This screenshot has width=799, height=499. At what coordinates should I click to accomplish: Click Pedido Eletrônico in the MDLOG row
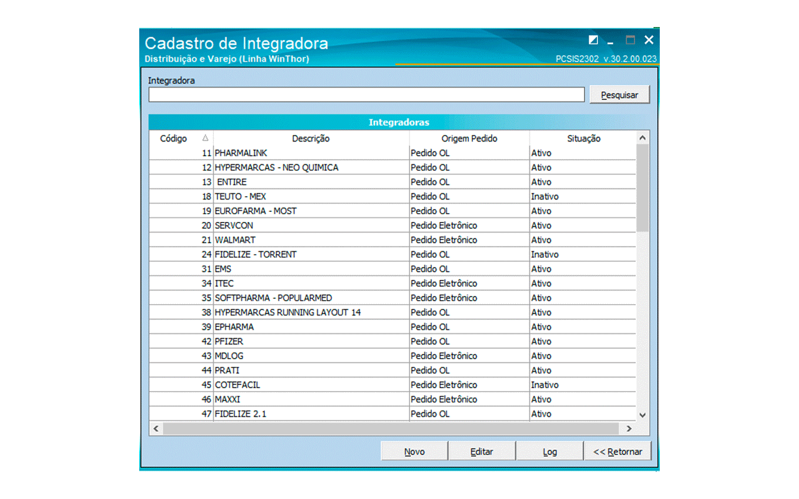click(x=444, y=356)
